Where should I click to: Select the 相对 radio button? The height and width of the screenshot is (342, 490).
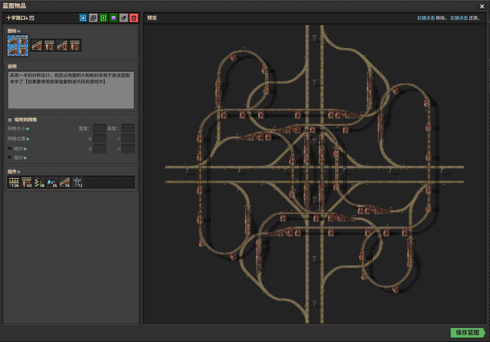[10, 157]
